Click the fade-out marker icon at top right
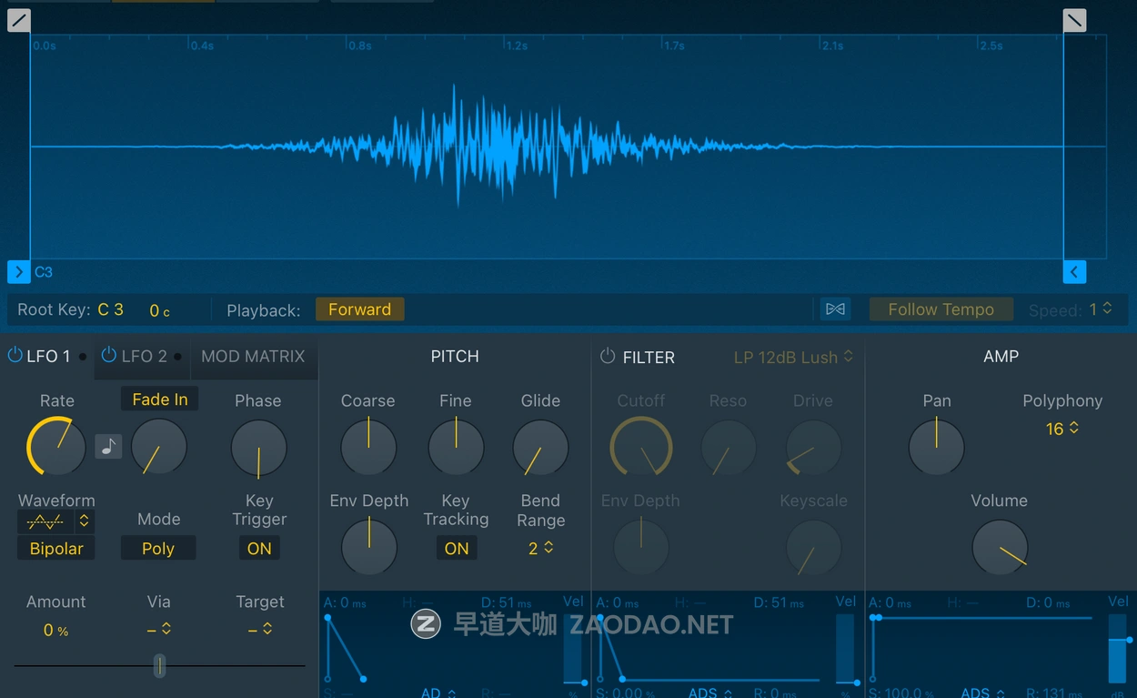 (1074, 20)
